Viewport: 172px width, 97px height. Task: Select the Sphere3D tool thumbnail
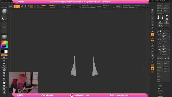point(167,16)
